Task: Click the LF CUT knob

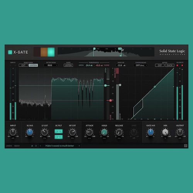Action: click(x=44, y=132)
